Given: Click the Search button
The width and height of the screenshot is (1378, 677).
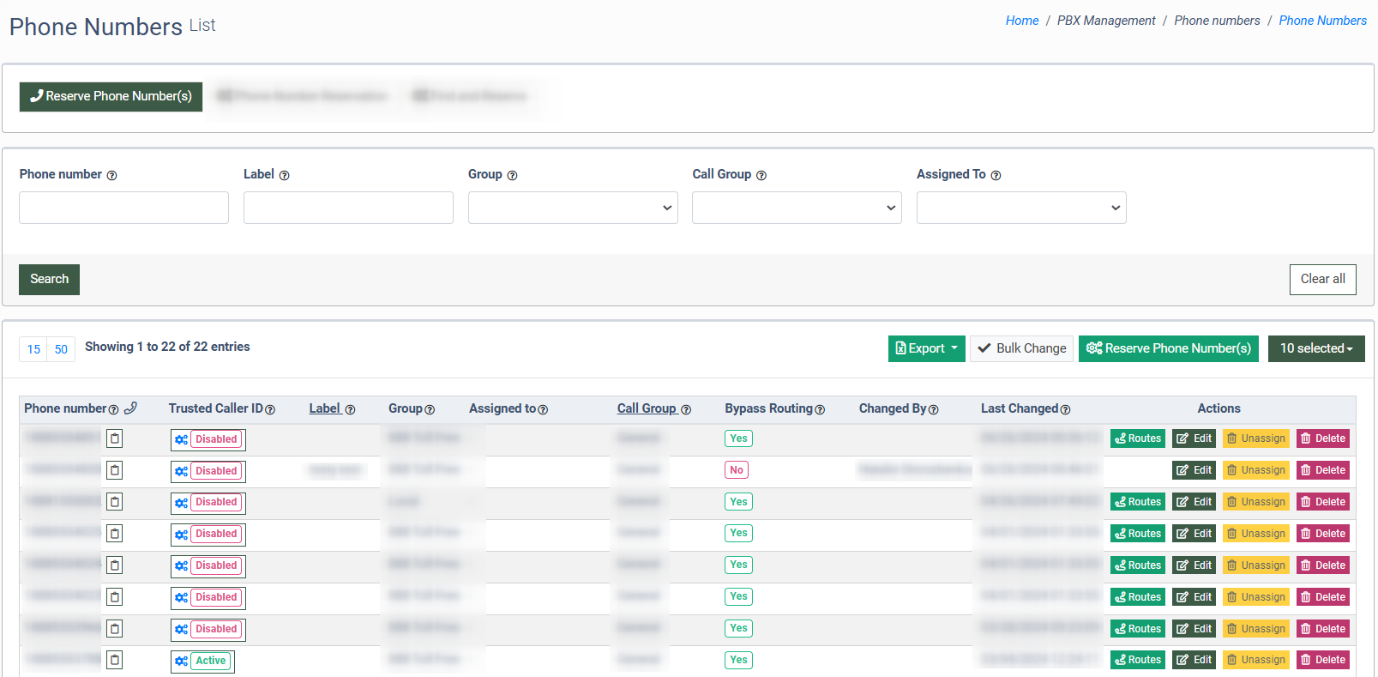Looking at the screenshot, I should [49, 279].
